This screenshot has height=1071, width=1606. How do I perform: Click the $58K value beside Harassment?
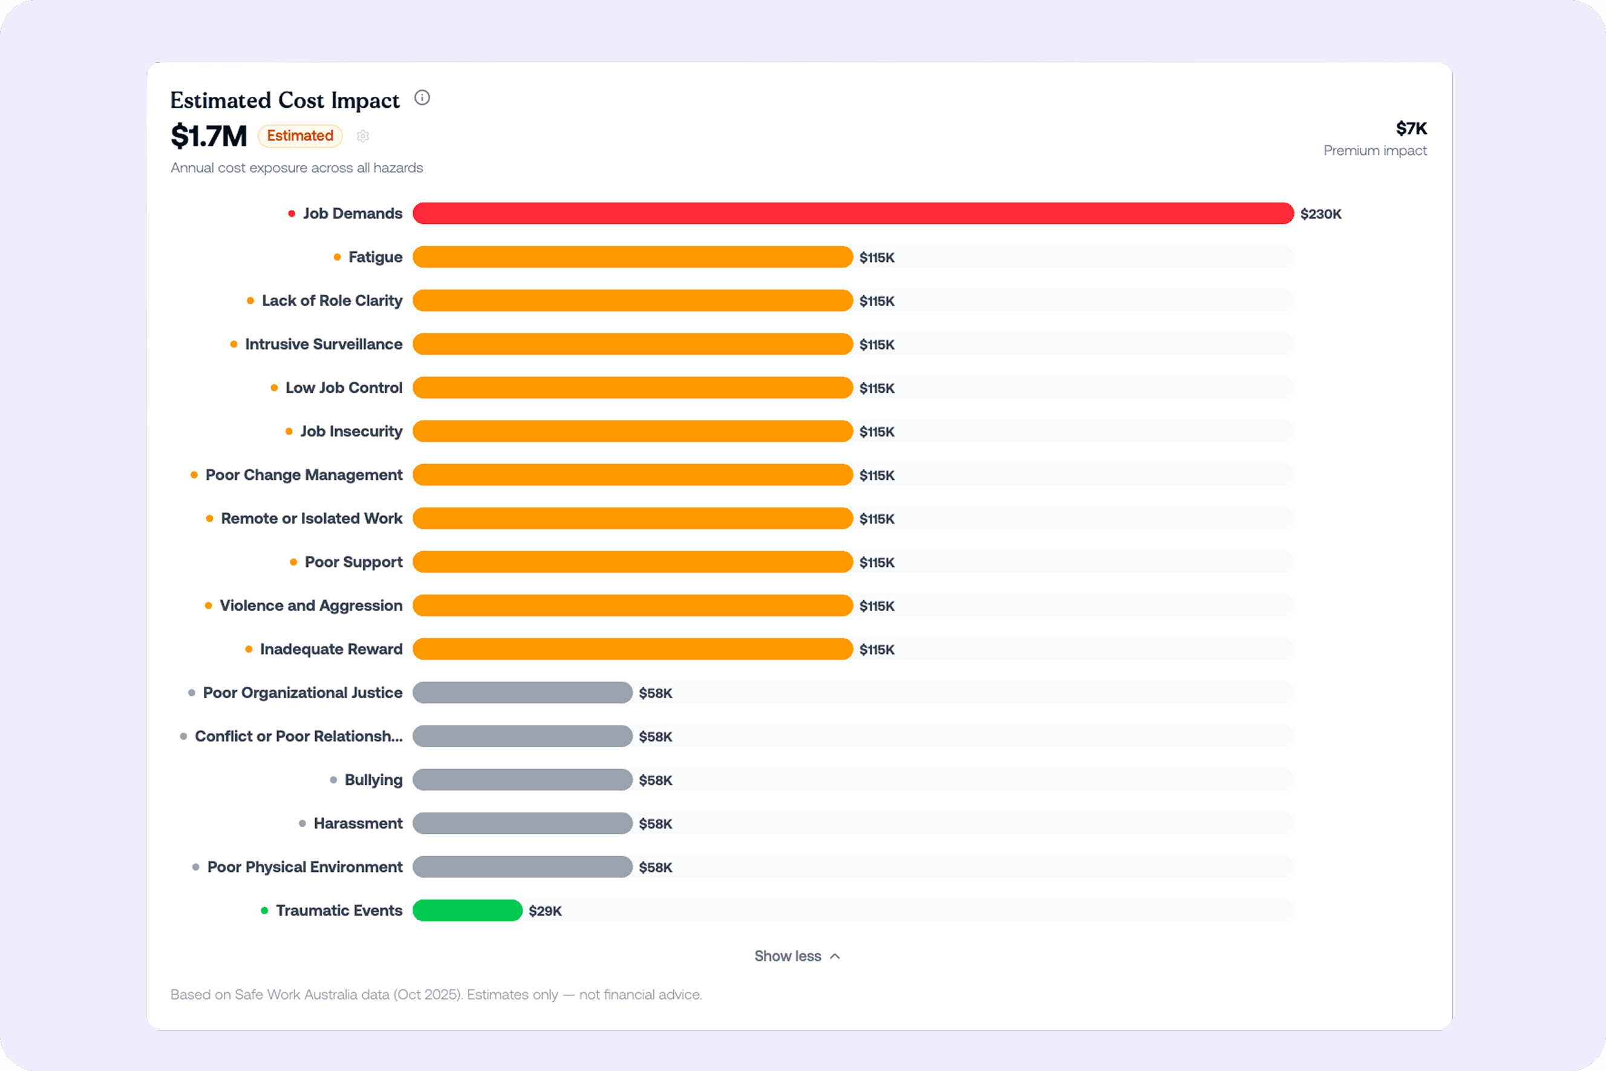click(x=656, y=824)
